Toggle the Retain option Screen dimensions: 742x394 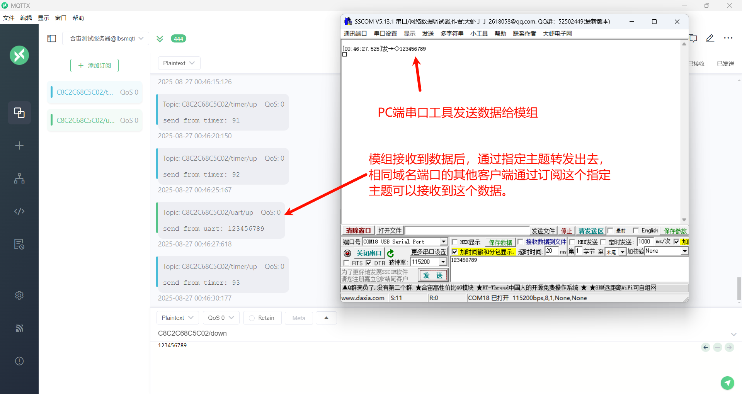(x=262, y=318)
